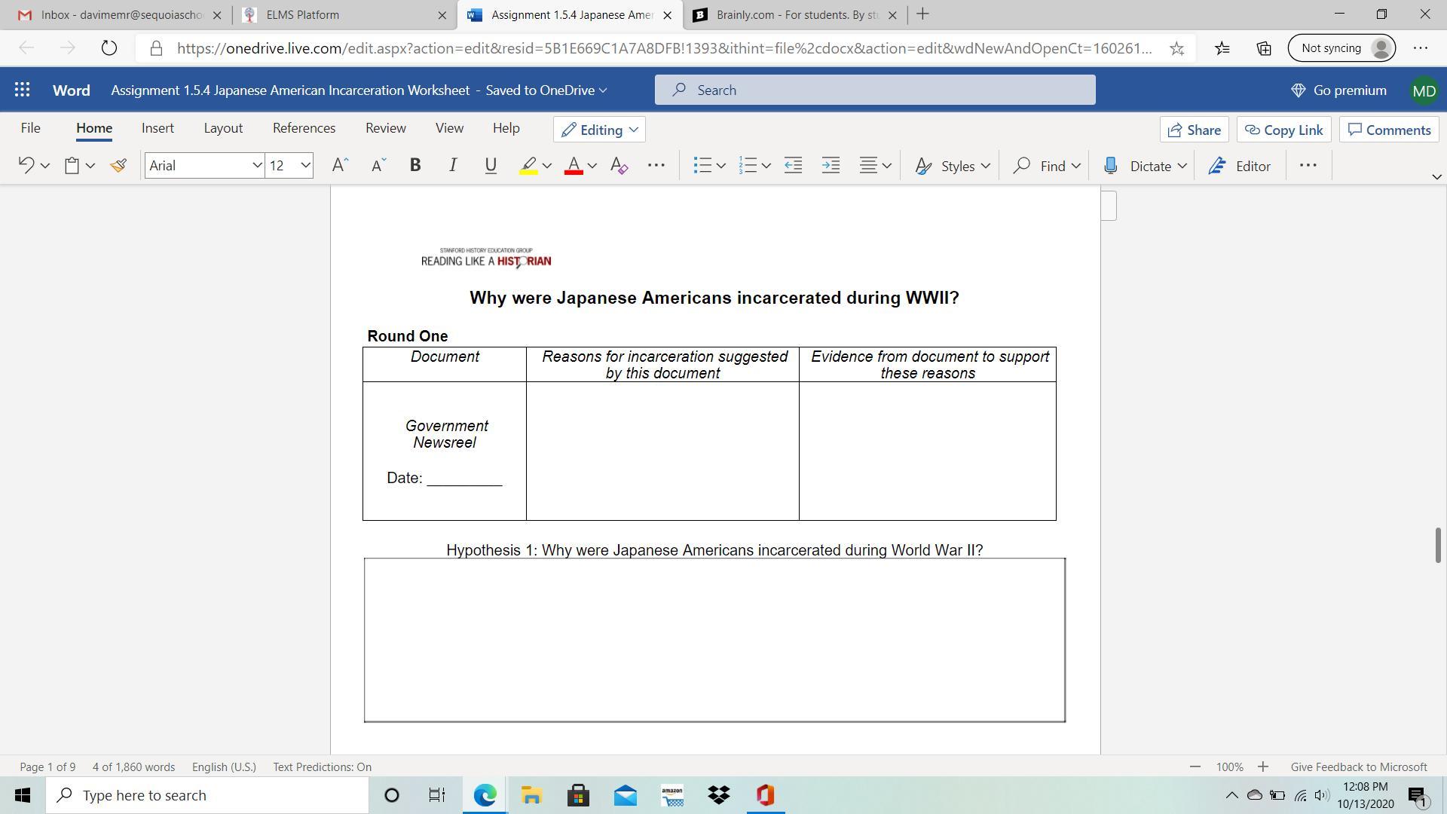The height and width of the screenshot is (814, 1447).
Task: Click the Decrease Indent icon
Action: point(793,166)
